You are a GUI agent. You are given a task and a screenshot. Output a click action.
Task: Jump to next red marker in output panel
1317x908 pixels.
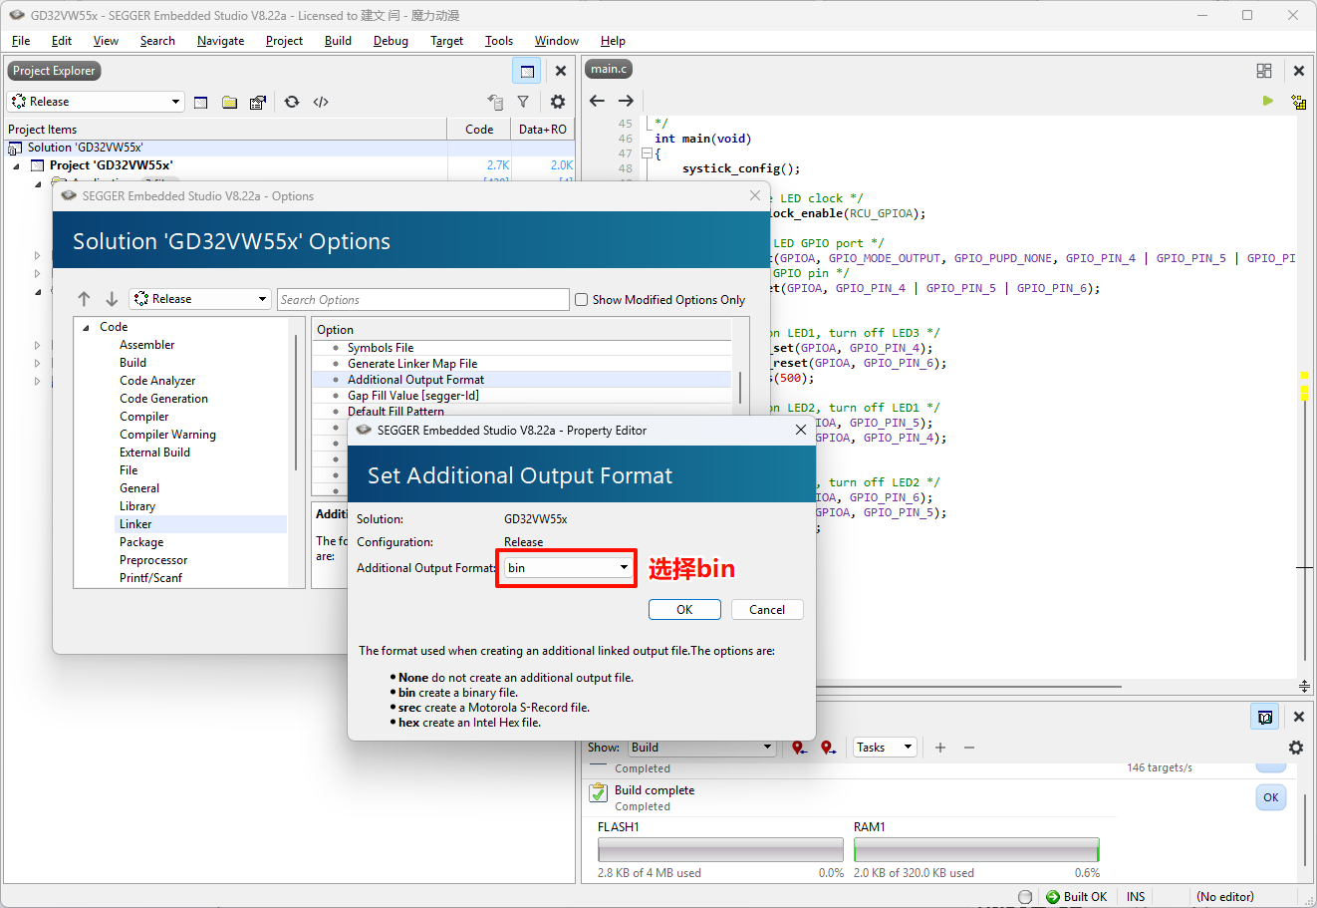[828, 748]
